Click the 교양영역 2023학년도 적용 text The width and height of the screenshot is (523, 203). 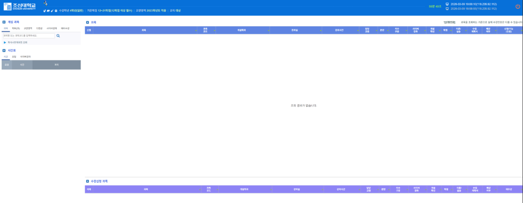click(x=151, y=10)
